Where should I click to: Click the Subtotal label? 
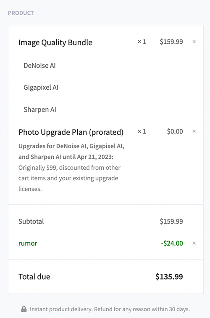coord(31,221)
